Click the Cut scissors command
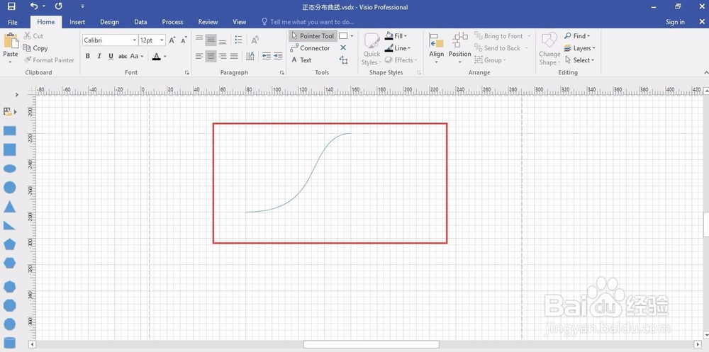Image resolution: width=709 pixels, height=352 pixels. tap(33, 35)
